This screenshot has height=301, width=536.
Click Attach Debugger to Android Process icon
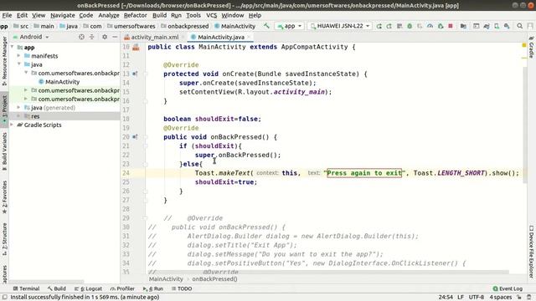[x=441, y=26]
